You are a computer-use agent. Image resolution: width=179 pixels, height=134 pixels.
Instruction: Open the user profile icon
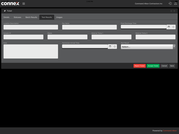click(175, 4)
